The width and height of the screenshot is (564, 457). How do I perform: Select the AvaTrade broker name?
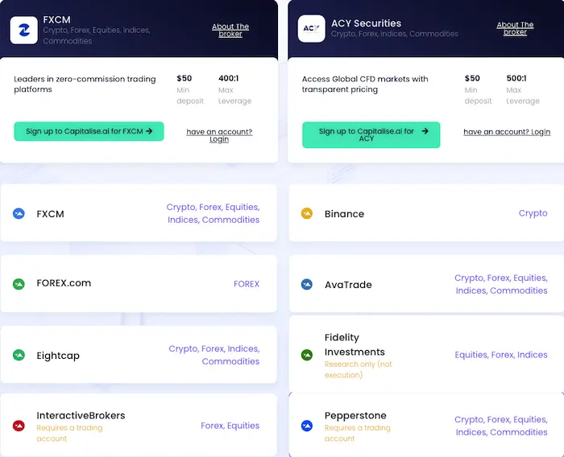pyautogui.click(x=348, y=285)
